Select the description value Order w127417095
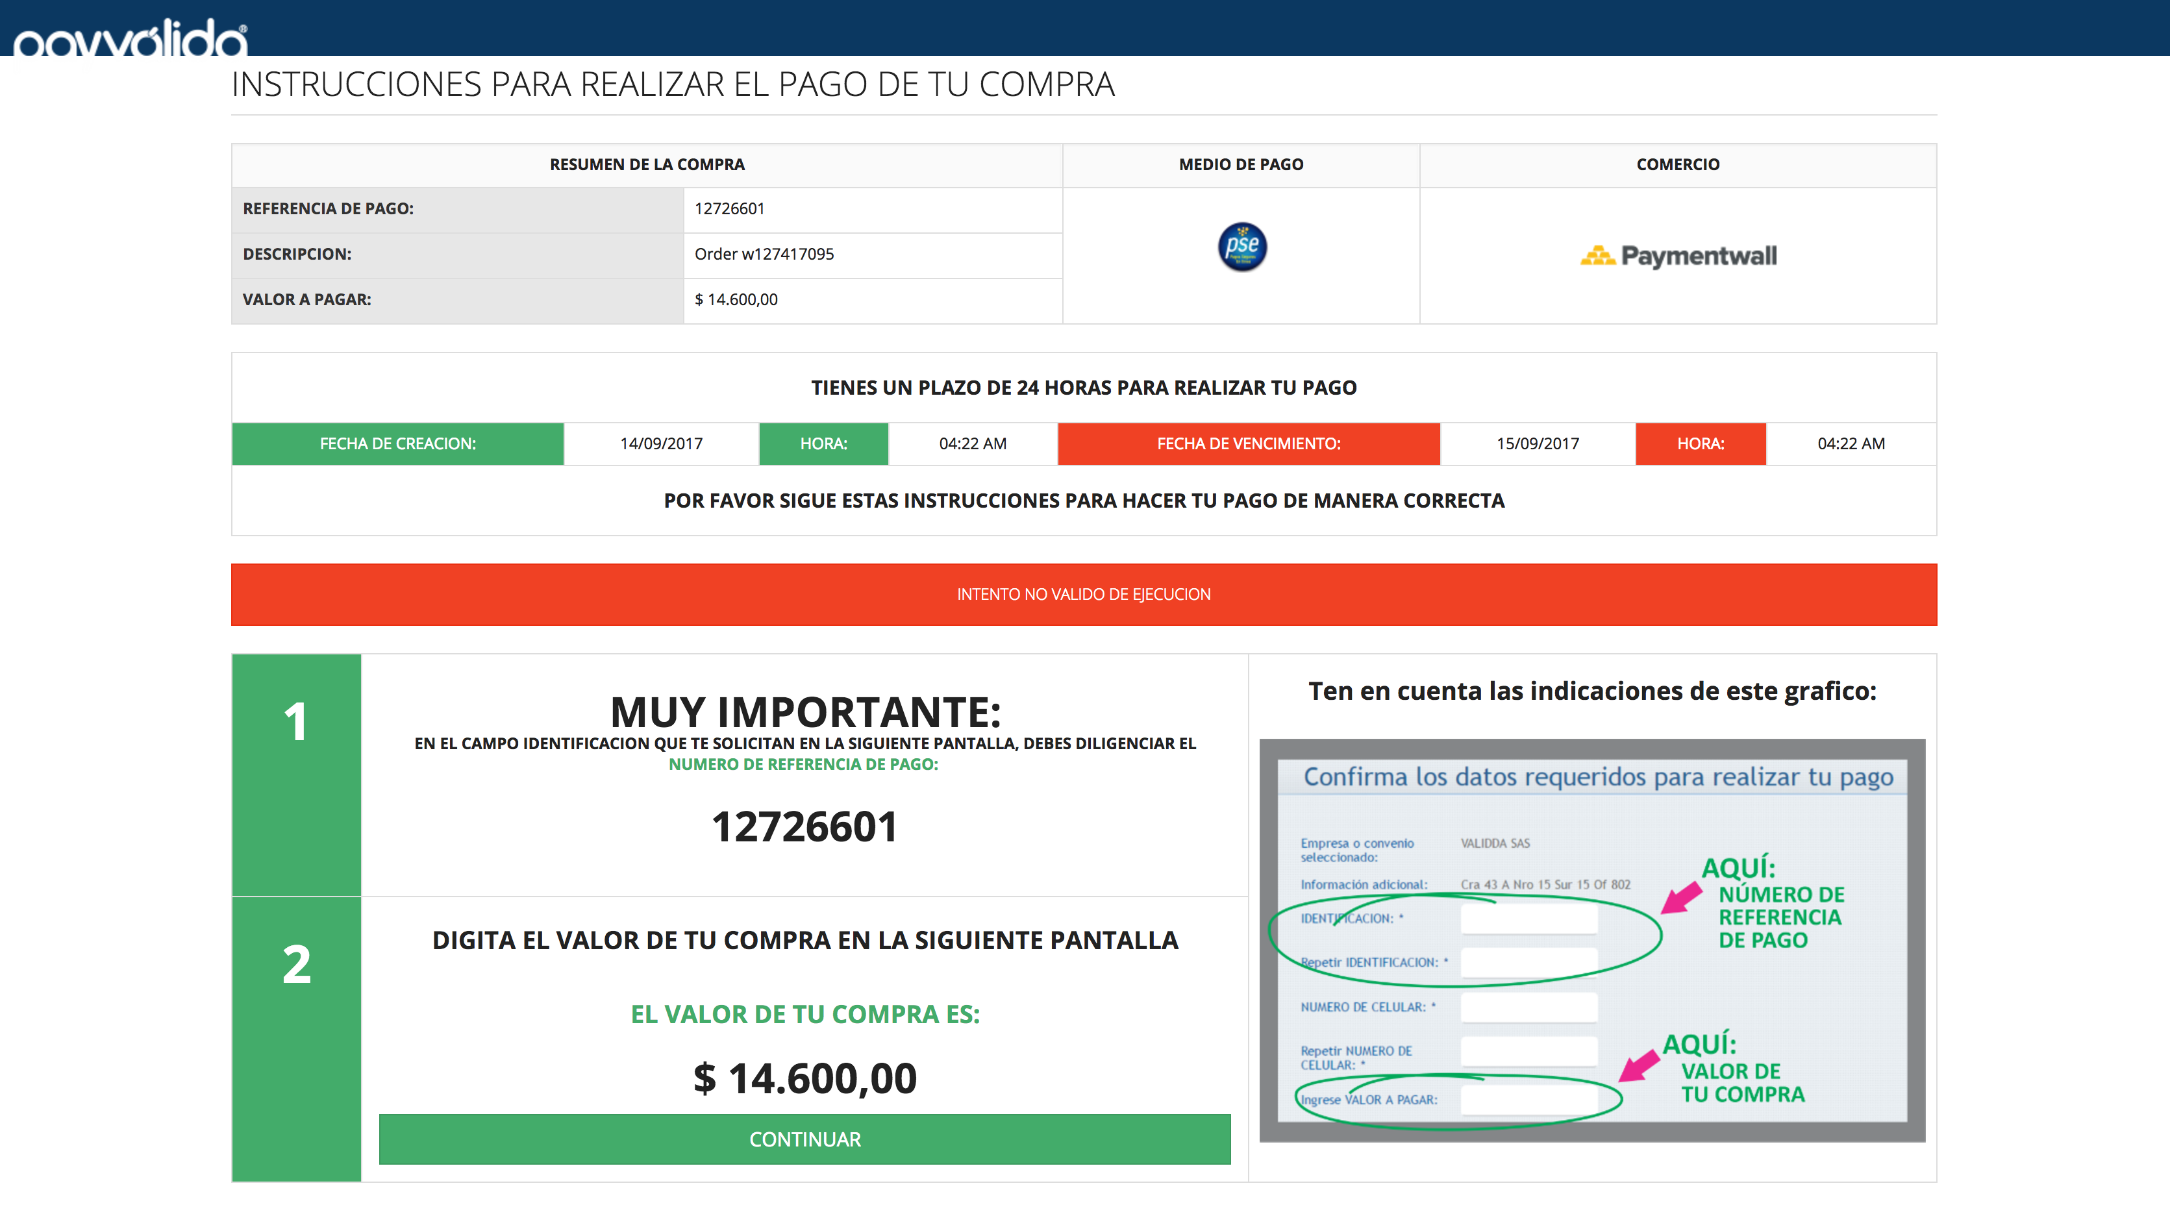The image size is (2170, 1227). (x=764, y=254)
